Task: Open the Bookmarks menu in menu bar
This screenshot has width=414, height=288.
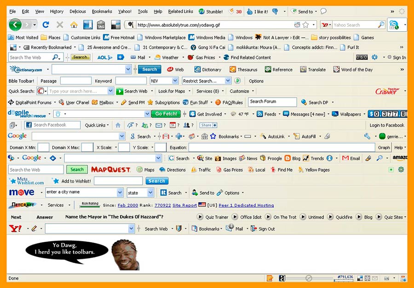Action: click(x=102, y=12)
